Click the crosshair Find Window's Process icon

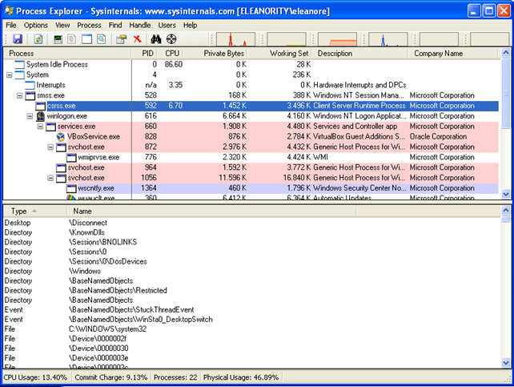tap(171, 39)
